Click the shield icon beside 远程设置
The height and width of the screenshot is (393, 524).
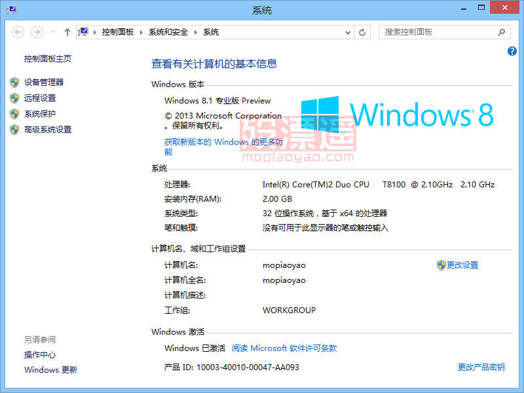tap(14, 98)
